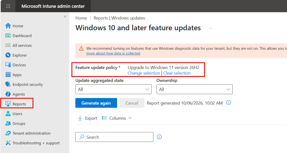
Task: Focus the Search input field
Action: (x=114, y=137)
